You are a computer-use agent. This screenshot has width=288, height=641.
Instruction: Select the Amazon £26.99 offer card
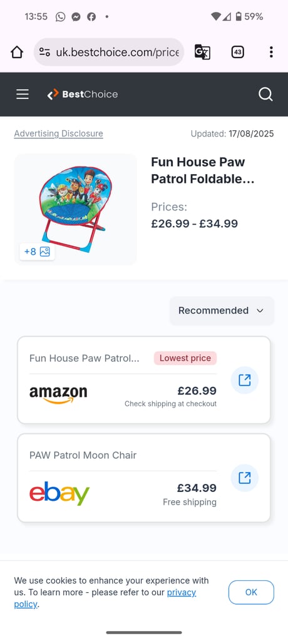pyautogui.click(x=143, y=380)
